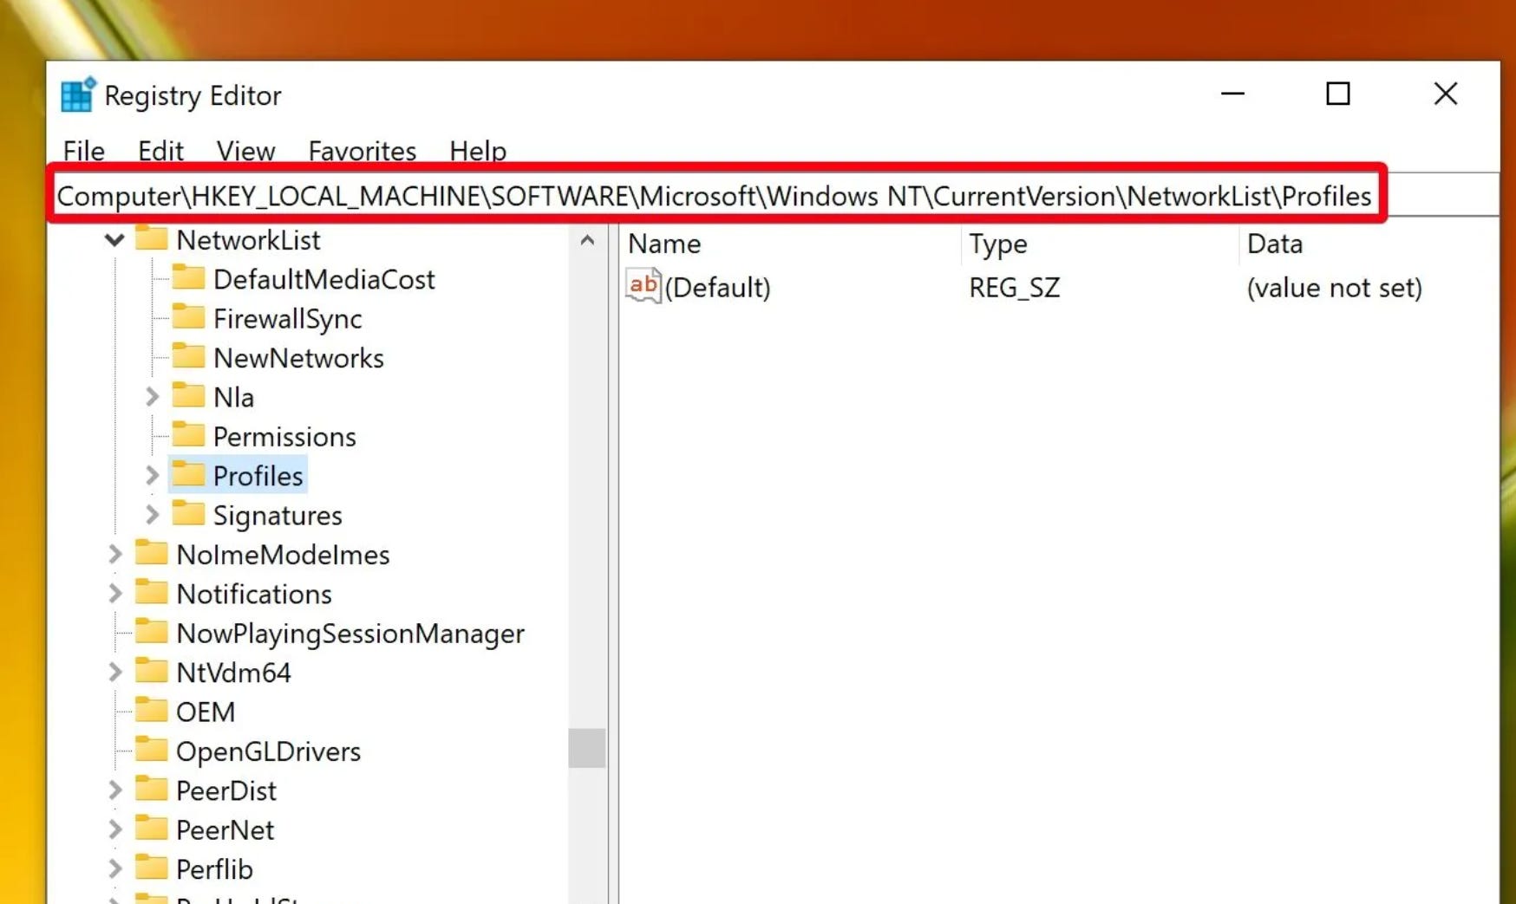Collapse the NetworkList key
The height and width of the screenshot is (904, 1516).
pos(114,239)
